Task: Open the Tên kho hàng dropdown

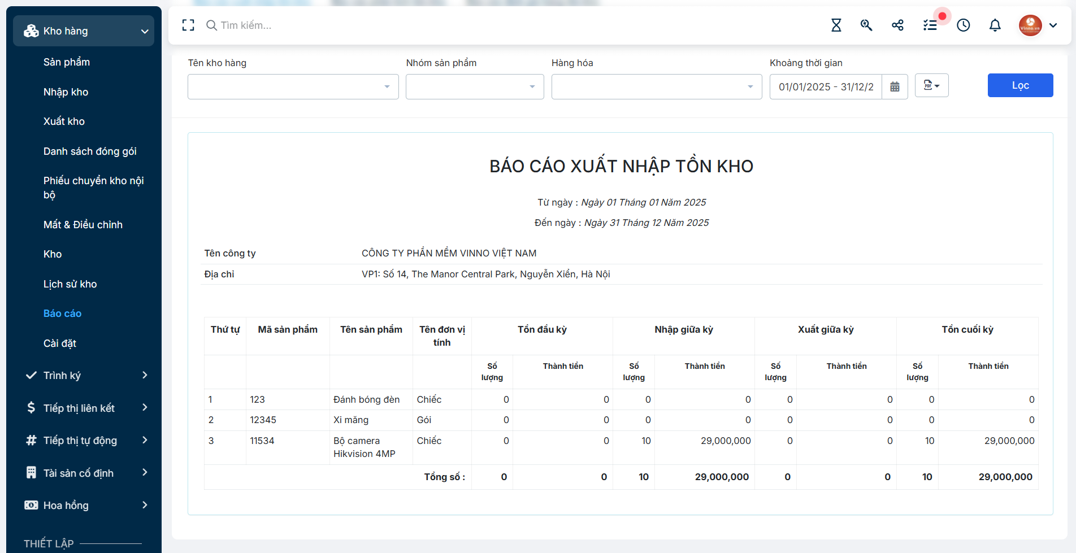Action: [x=293, y=86]
